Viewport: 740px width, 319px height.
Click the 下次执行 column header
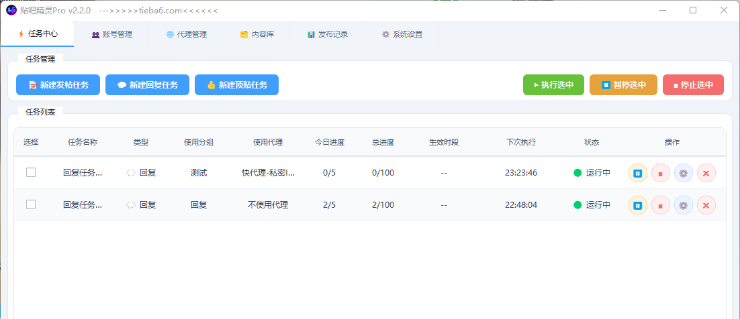click(521, 142)
